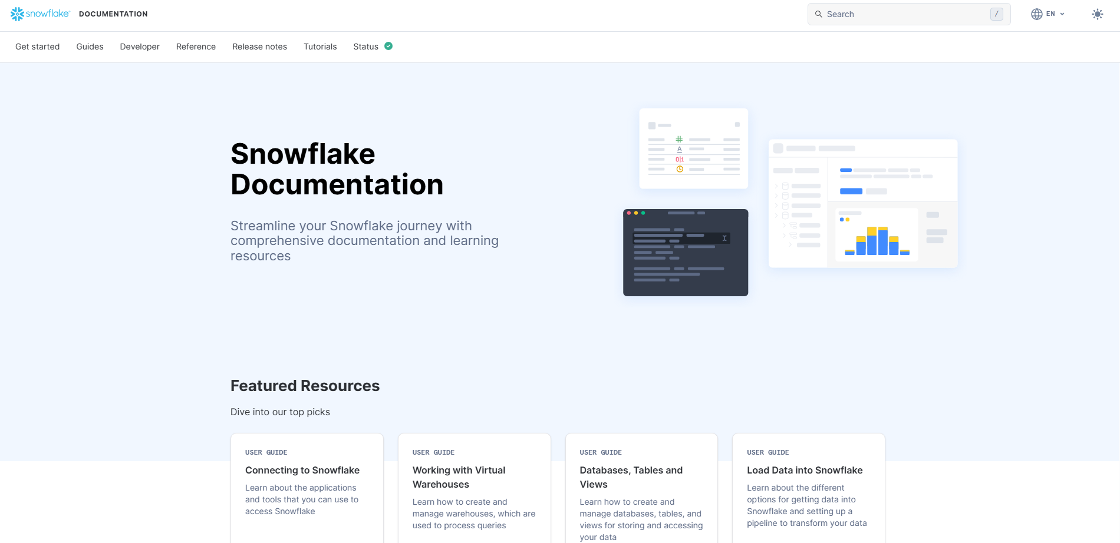This screenshot has width=1120, height=543.
Task: Open the Tutorials menu
Action: [320, 47]
